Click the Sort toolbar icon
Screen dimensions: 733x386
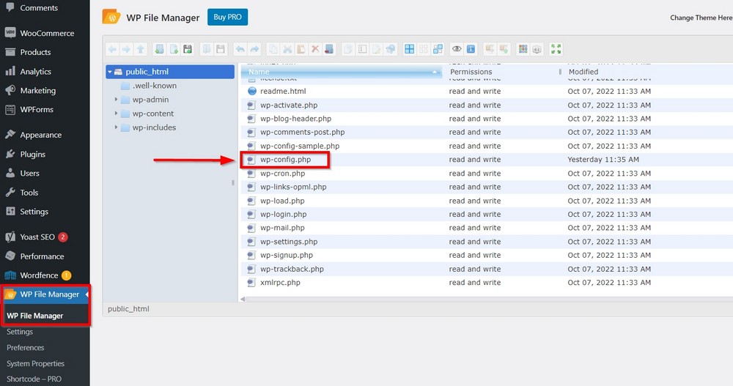[x=537, y=49]
